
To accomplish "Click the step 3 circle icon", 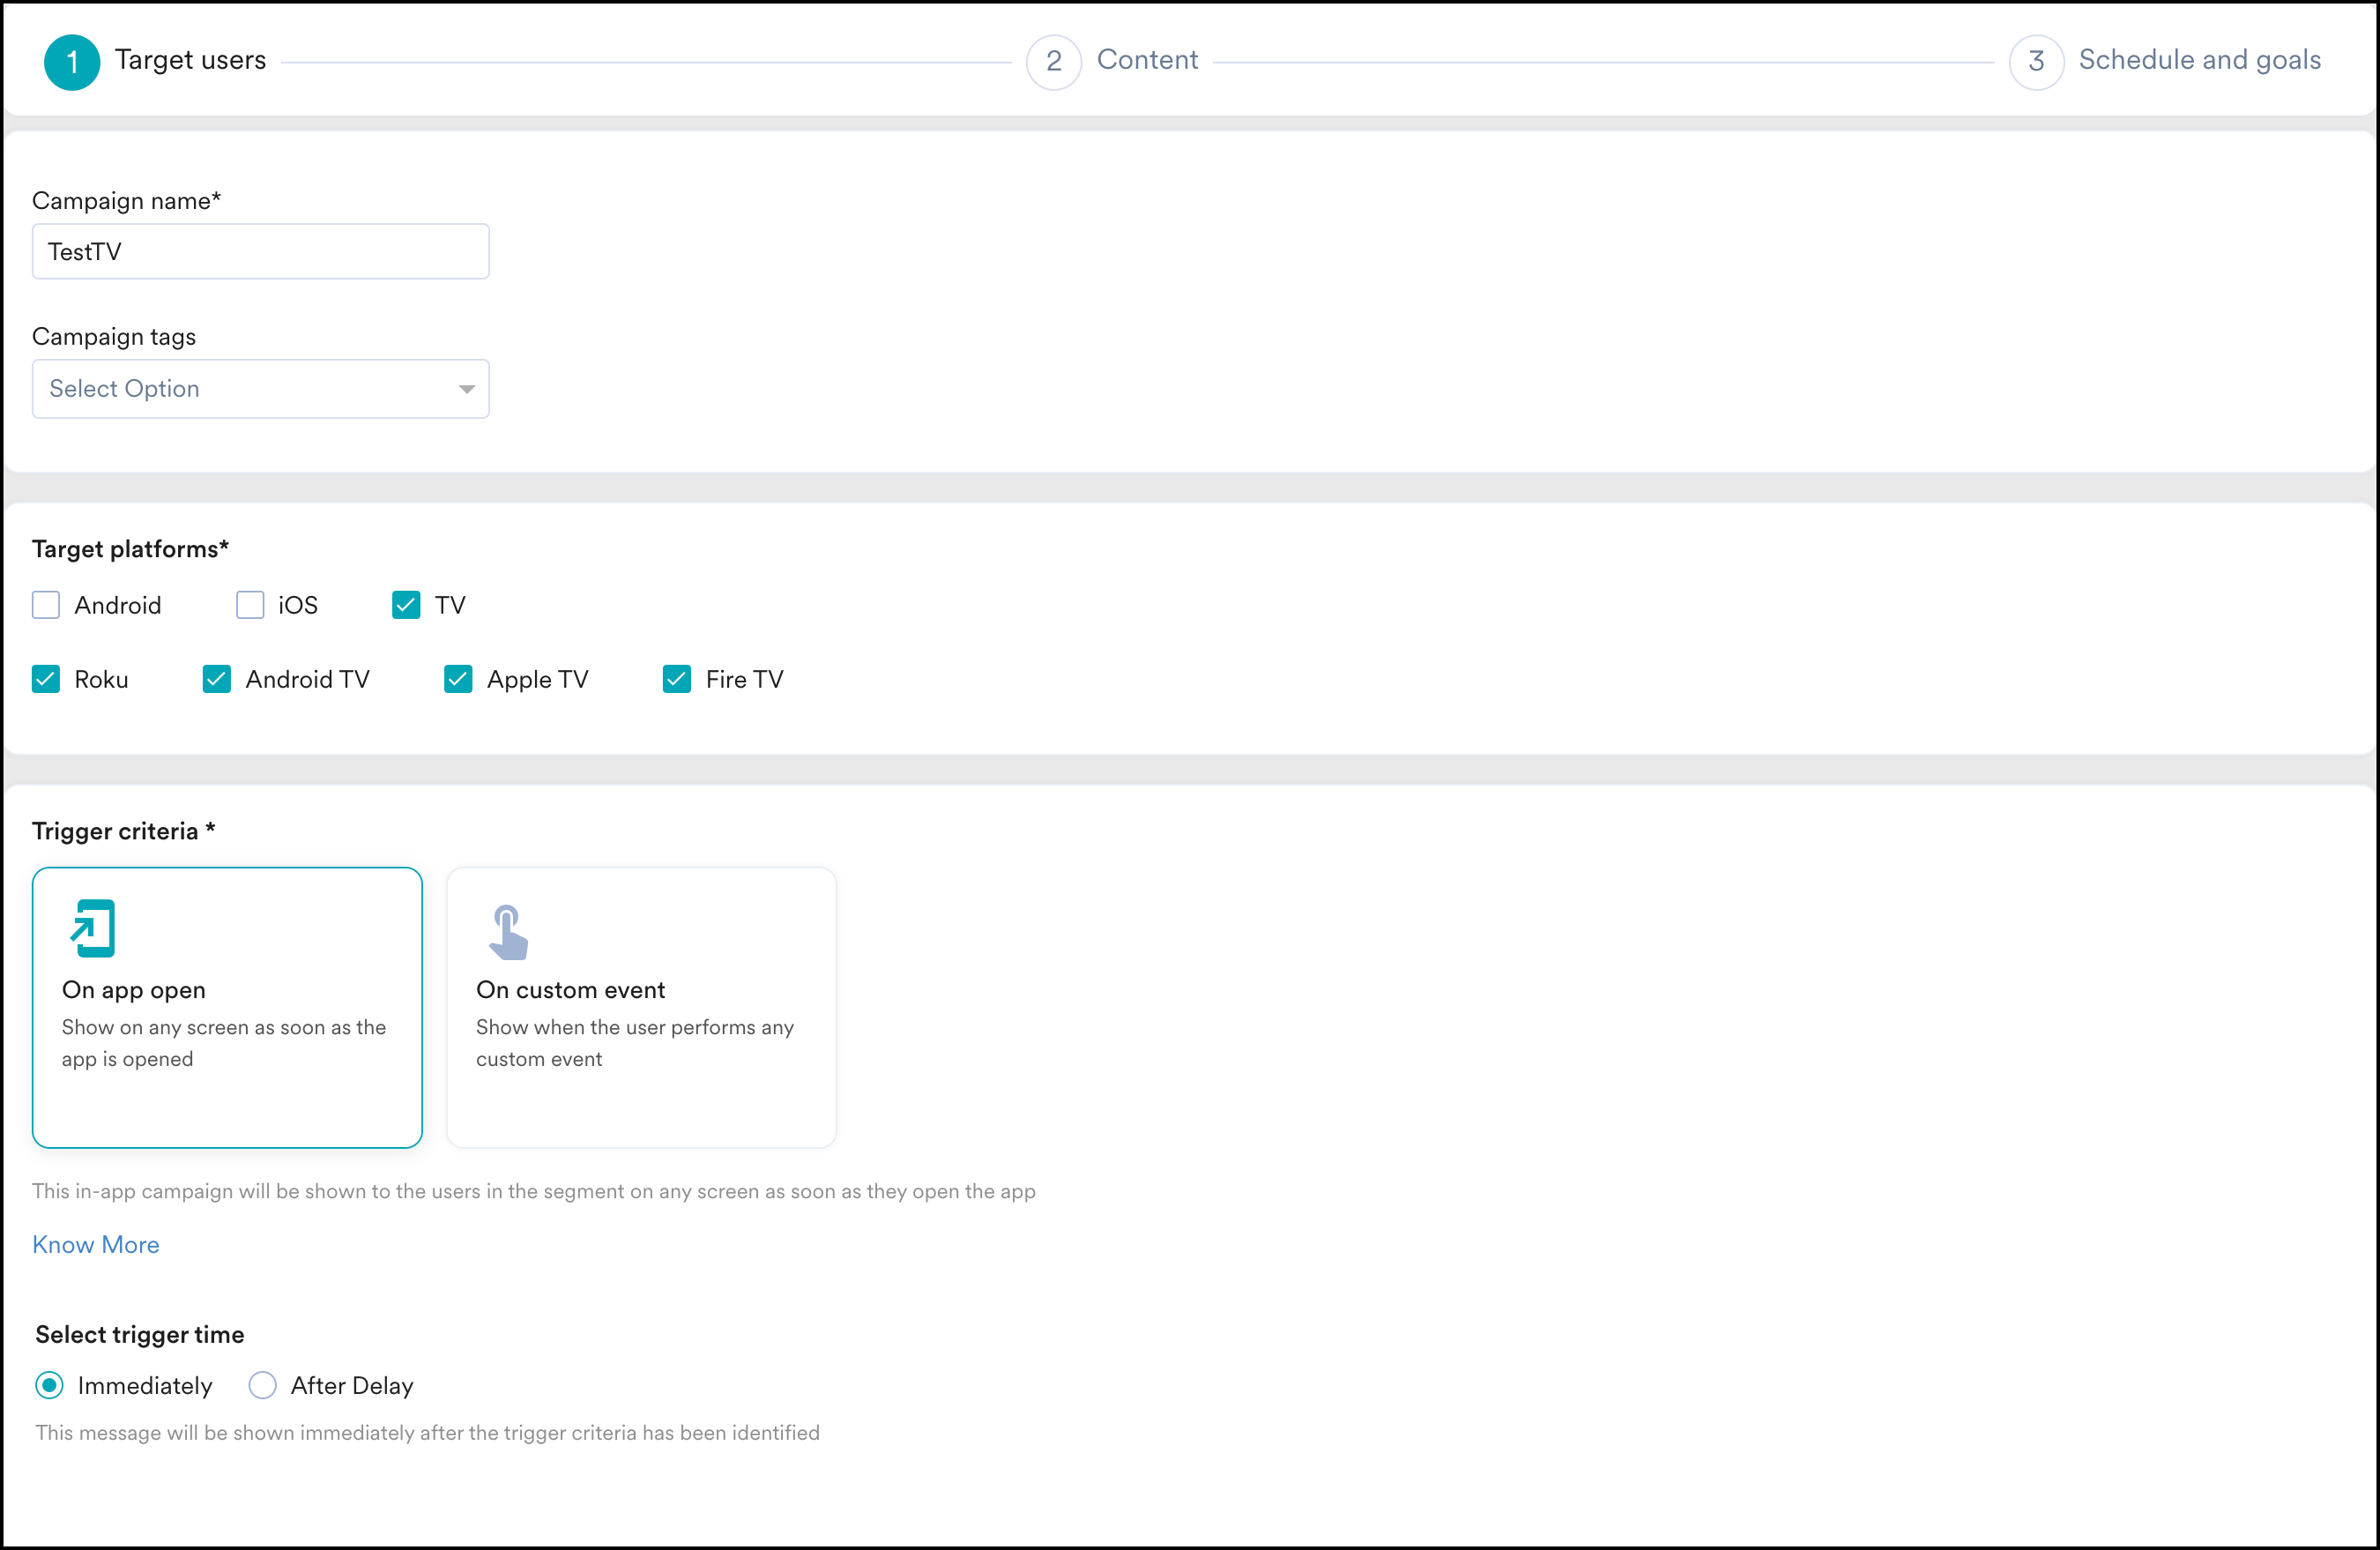I will (2035, 62).
